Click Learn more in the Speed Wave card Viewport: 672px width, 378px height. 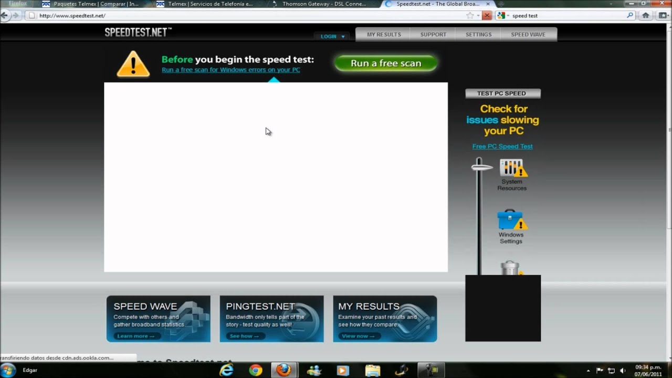coord(135,336)
